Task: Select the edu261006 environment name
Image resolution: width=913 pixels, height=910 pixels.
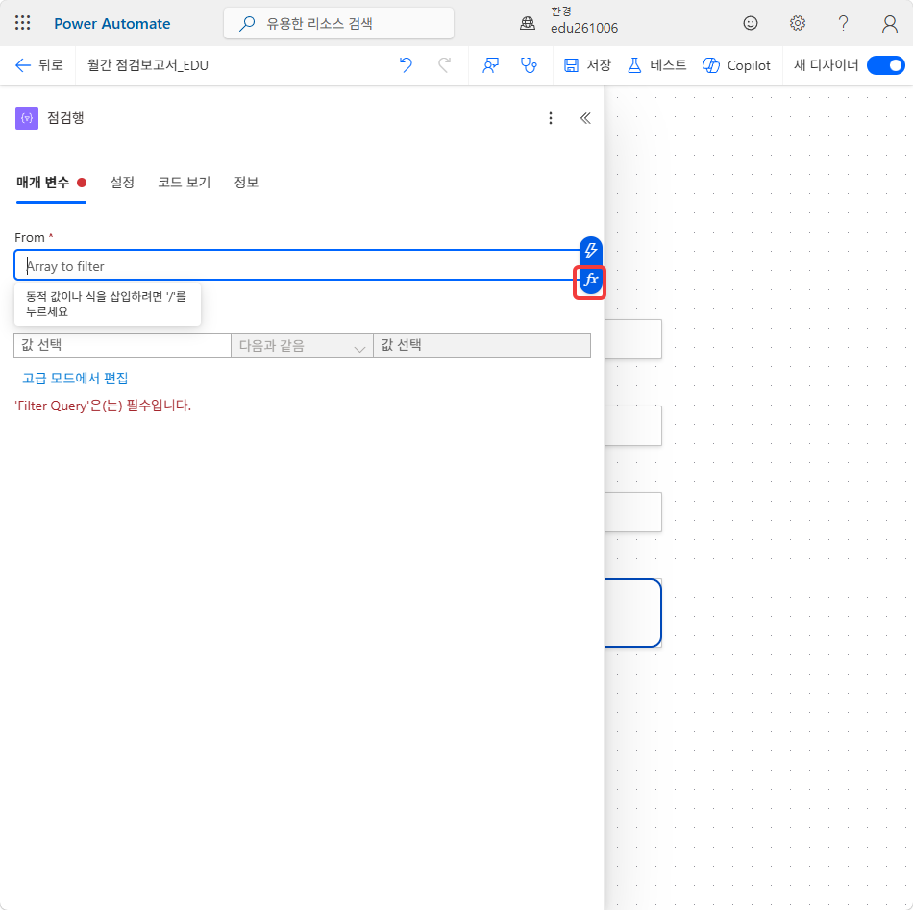Action: pos(584,28)
